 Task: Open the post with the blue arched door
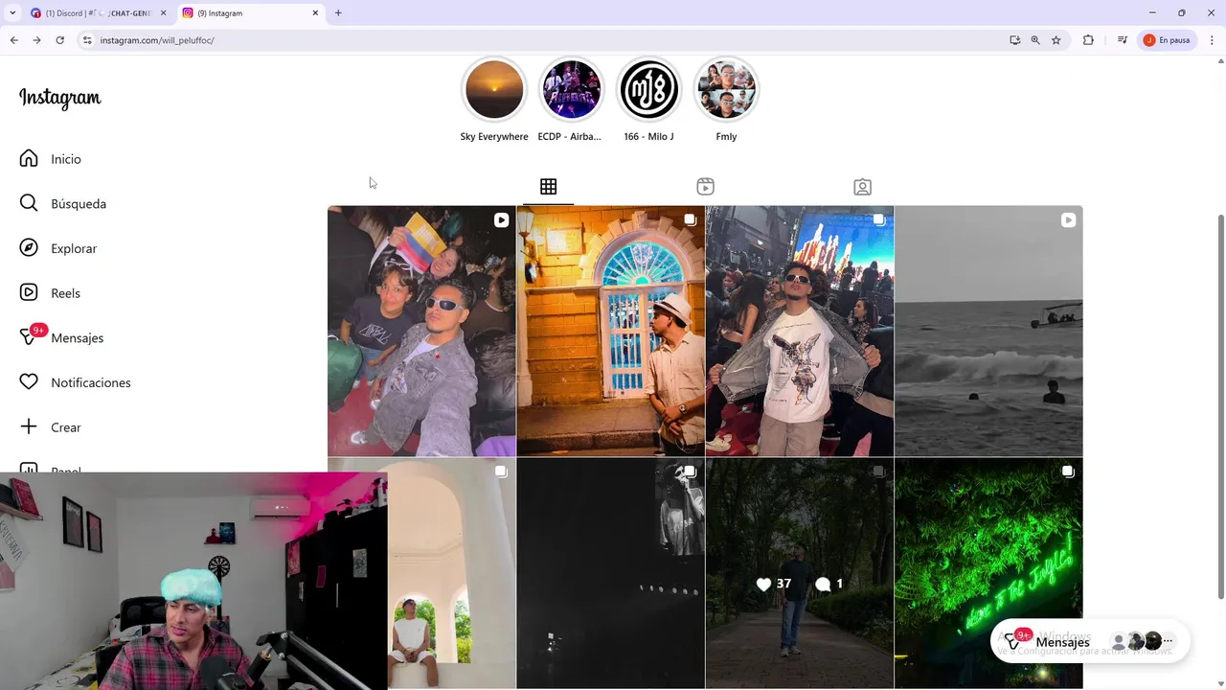pyautogui.click(x=610, y=331)
